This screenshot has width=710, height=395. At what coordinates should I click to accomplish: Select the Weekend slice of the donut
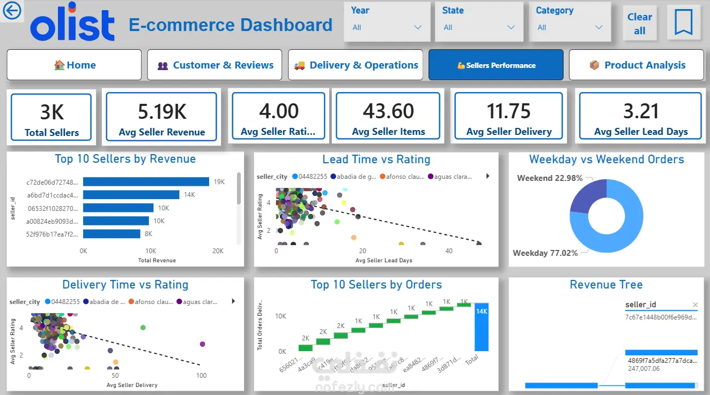(x=588, y=196)
